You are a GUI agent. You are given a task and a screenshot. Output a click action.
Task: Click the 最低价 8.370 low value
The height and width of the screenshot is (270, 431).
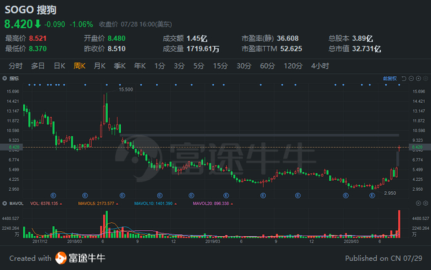click(38, 49)
